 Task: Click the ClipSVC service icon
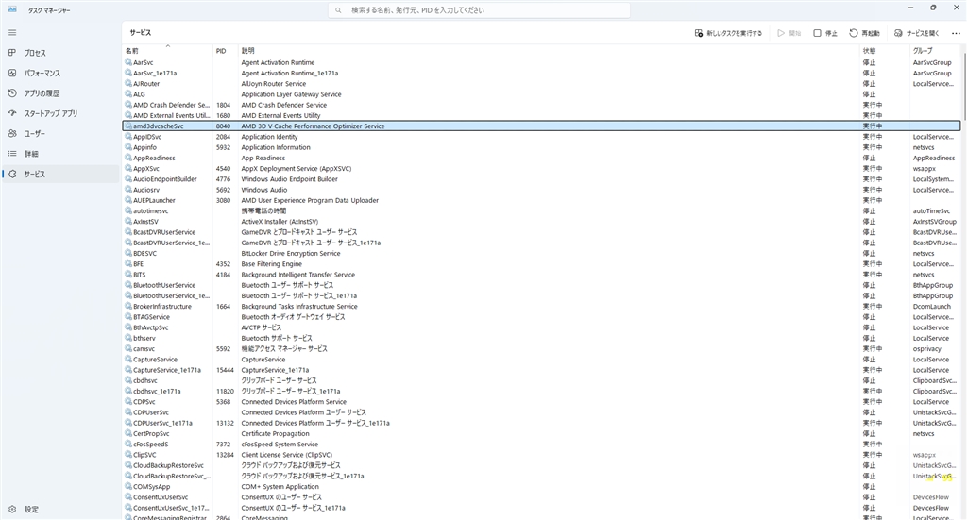[x=128, y=455]
